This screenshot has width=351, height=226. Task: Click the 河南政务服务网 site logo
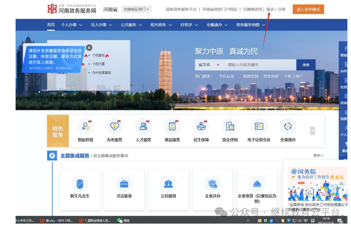(x=72, y=9)
